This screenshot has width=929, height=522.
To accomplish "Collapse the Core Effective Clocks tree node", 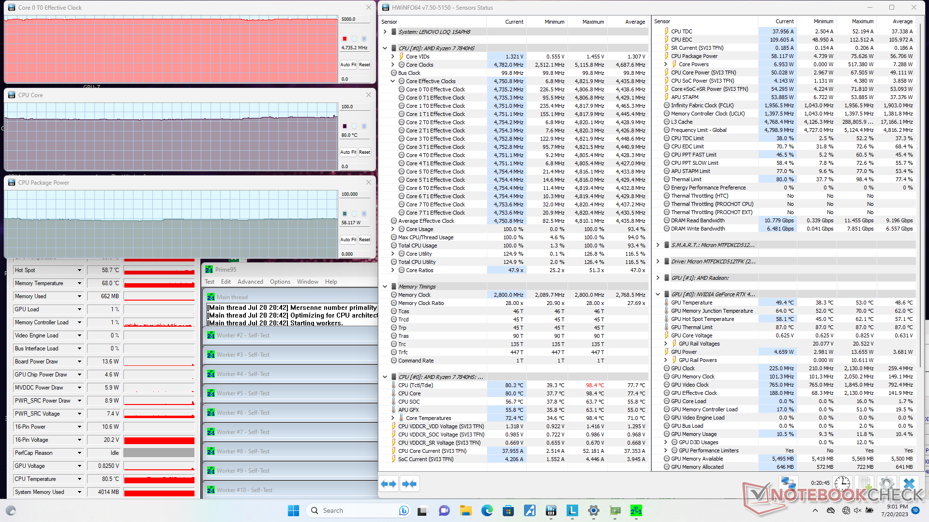I will click(x=393, y=81).
